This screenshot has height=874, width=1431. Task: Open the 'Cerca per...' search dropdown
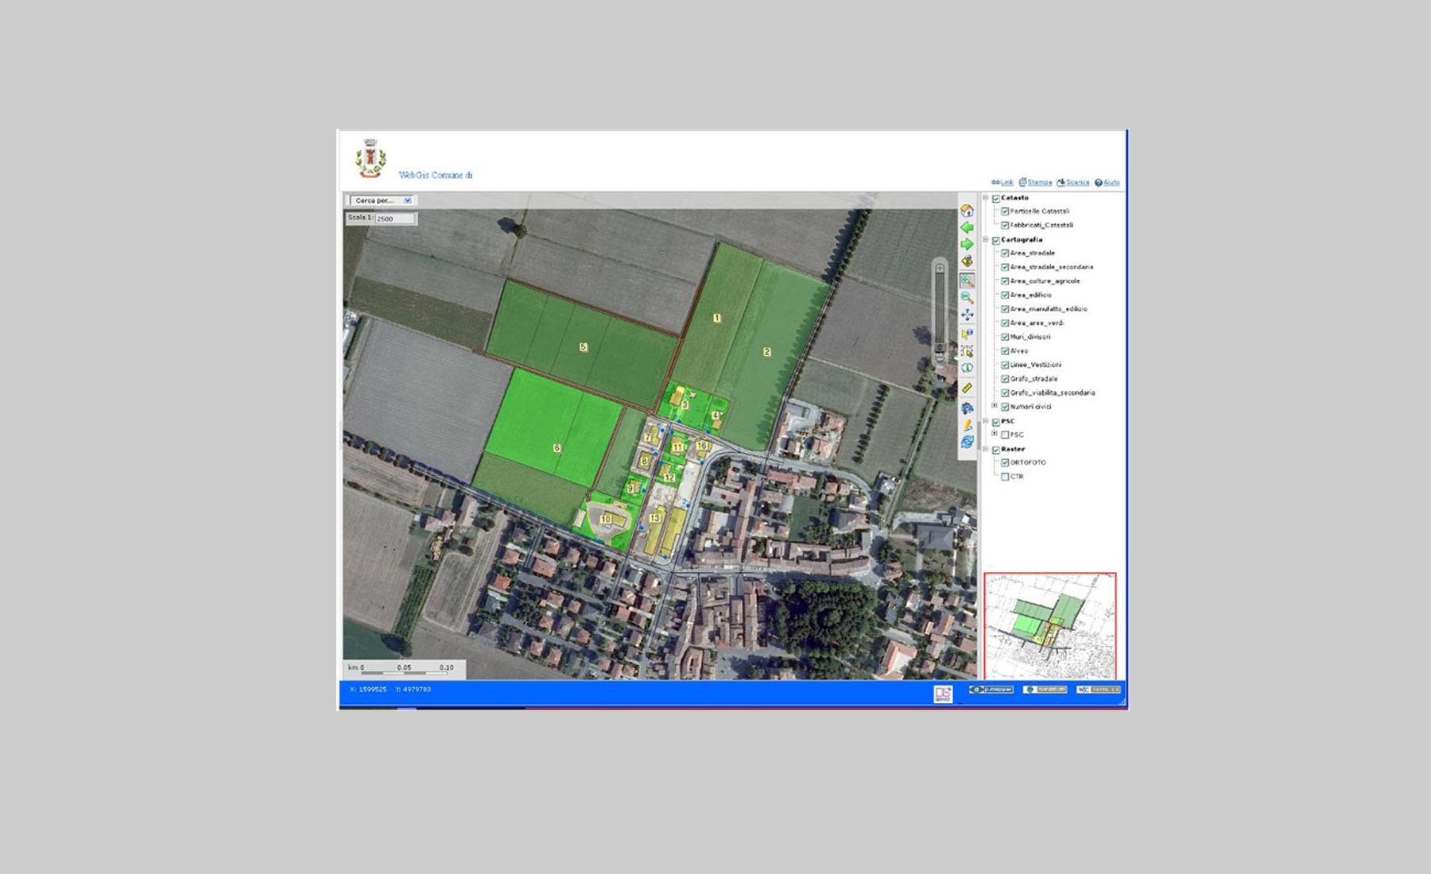point(382,201)
